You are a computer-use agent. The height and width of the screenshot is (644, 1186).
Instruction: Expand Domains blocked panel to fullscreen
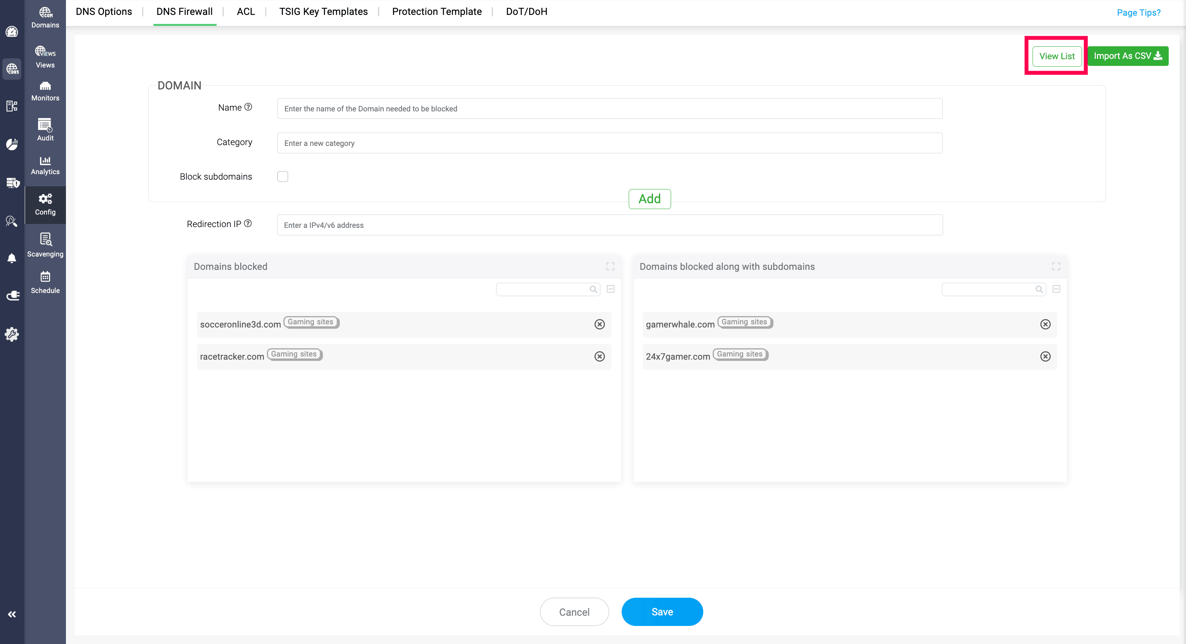[x=610, y=266]
